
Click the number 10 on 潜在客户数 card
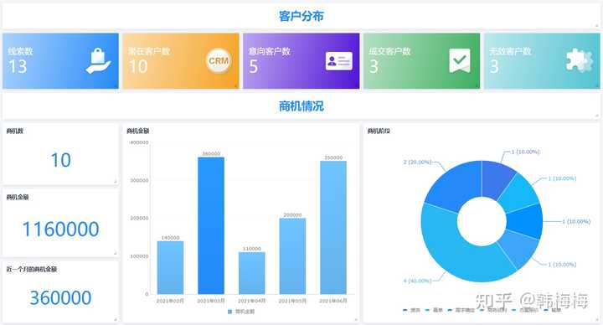tap(138, 66)
